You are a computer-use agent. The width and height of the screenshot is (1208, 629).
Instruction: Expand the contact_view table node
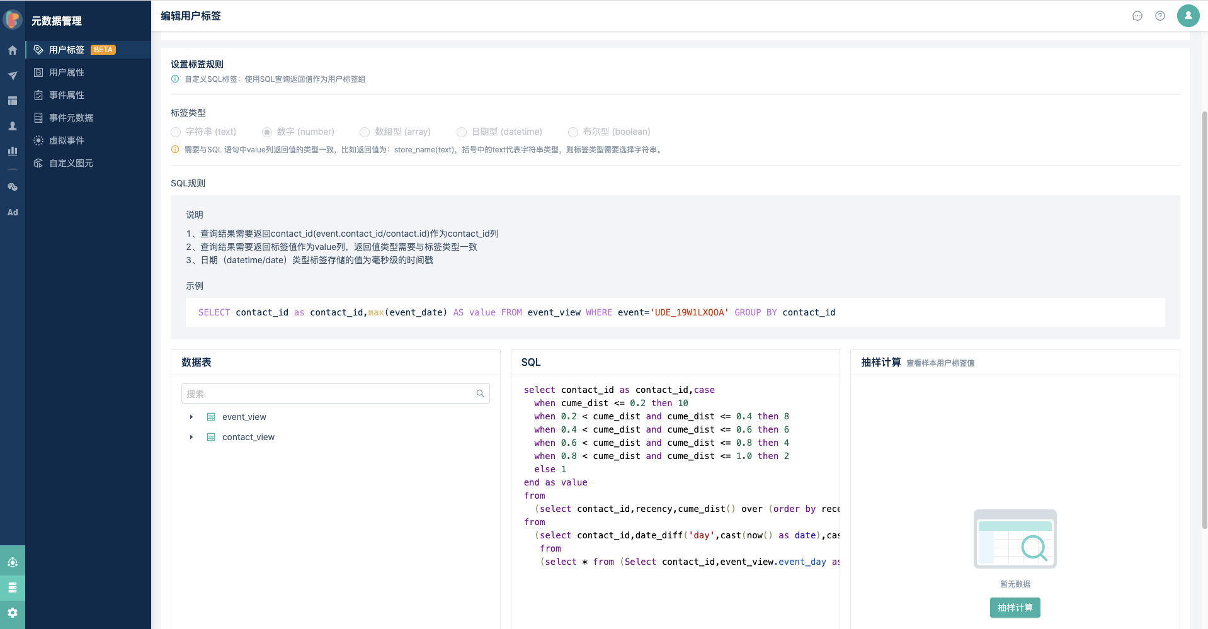(191, 437)
